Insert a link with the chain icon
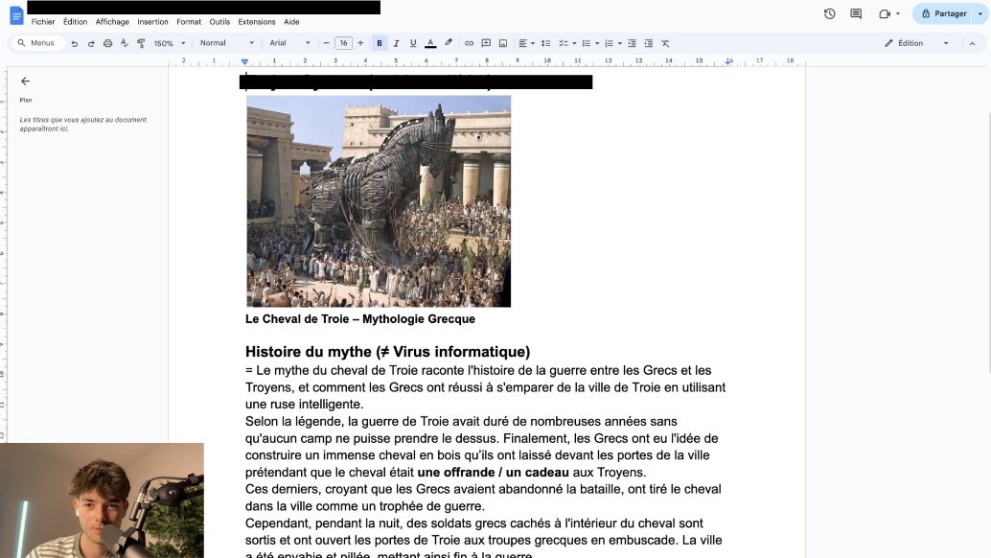 (469, 43)
